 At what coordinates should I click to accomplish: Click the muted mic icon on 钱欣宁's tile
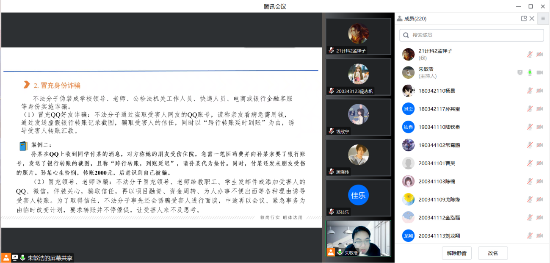pos(331,132)
